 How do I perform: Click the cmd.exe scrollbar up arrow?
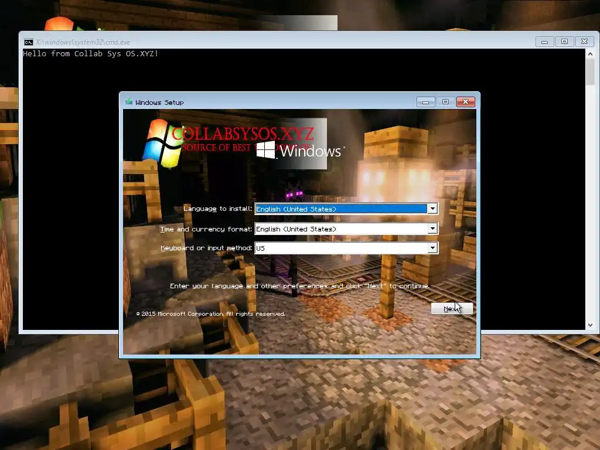[590, 54]
